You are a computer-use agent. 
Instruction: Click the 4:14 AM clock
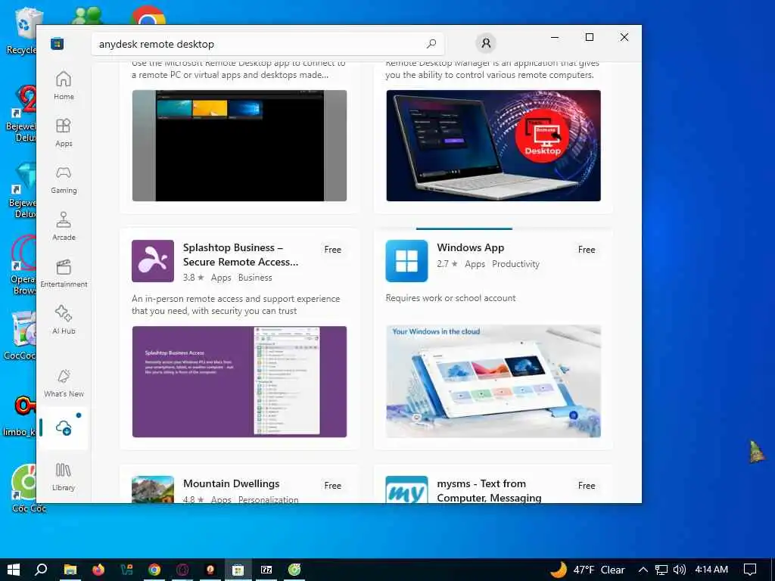point(711,570)
